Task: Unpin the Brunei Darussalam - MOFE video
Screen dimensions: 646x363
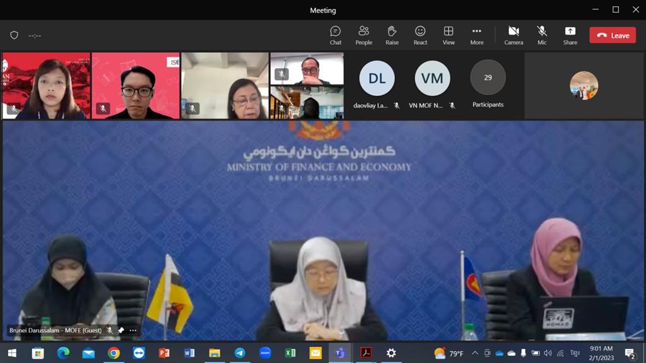Action: (120, 330)
